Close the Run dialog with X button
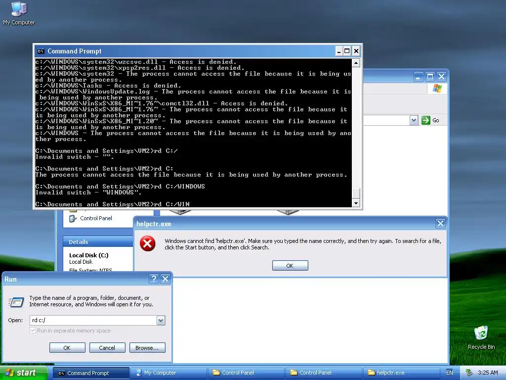Viewport: 506px width, 380px height. coord(165,279)
